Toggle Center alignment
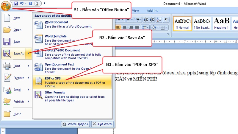Viewport: 238px width, 134px height. click(124, 27)
